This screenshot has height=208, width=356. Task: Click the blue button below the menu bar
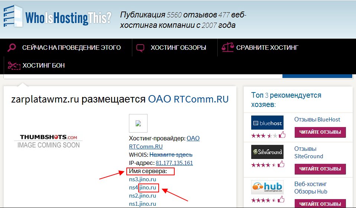click(317, 76)
